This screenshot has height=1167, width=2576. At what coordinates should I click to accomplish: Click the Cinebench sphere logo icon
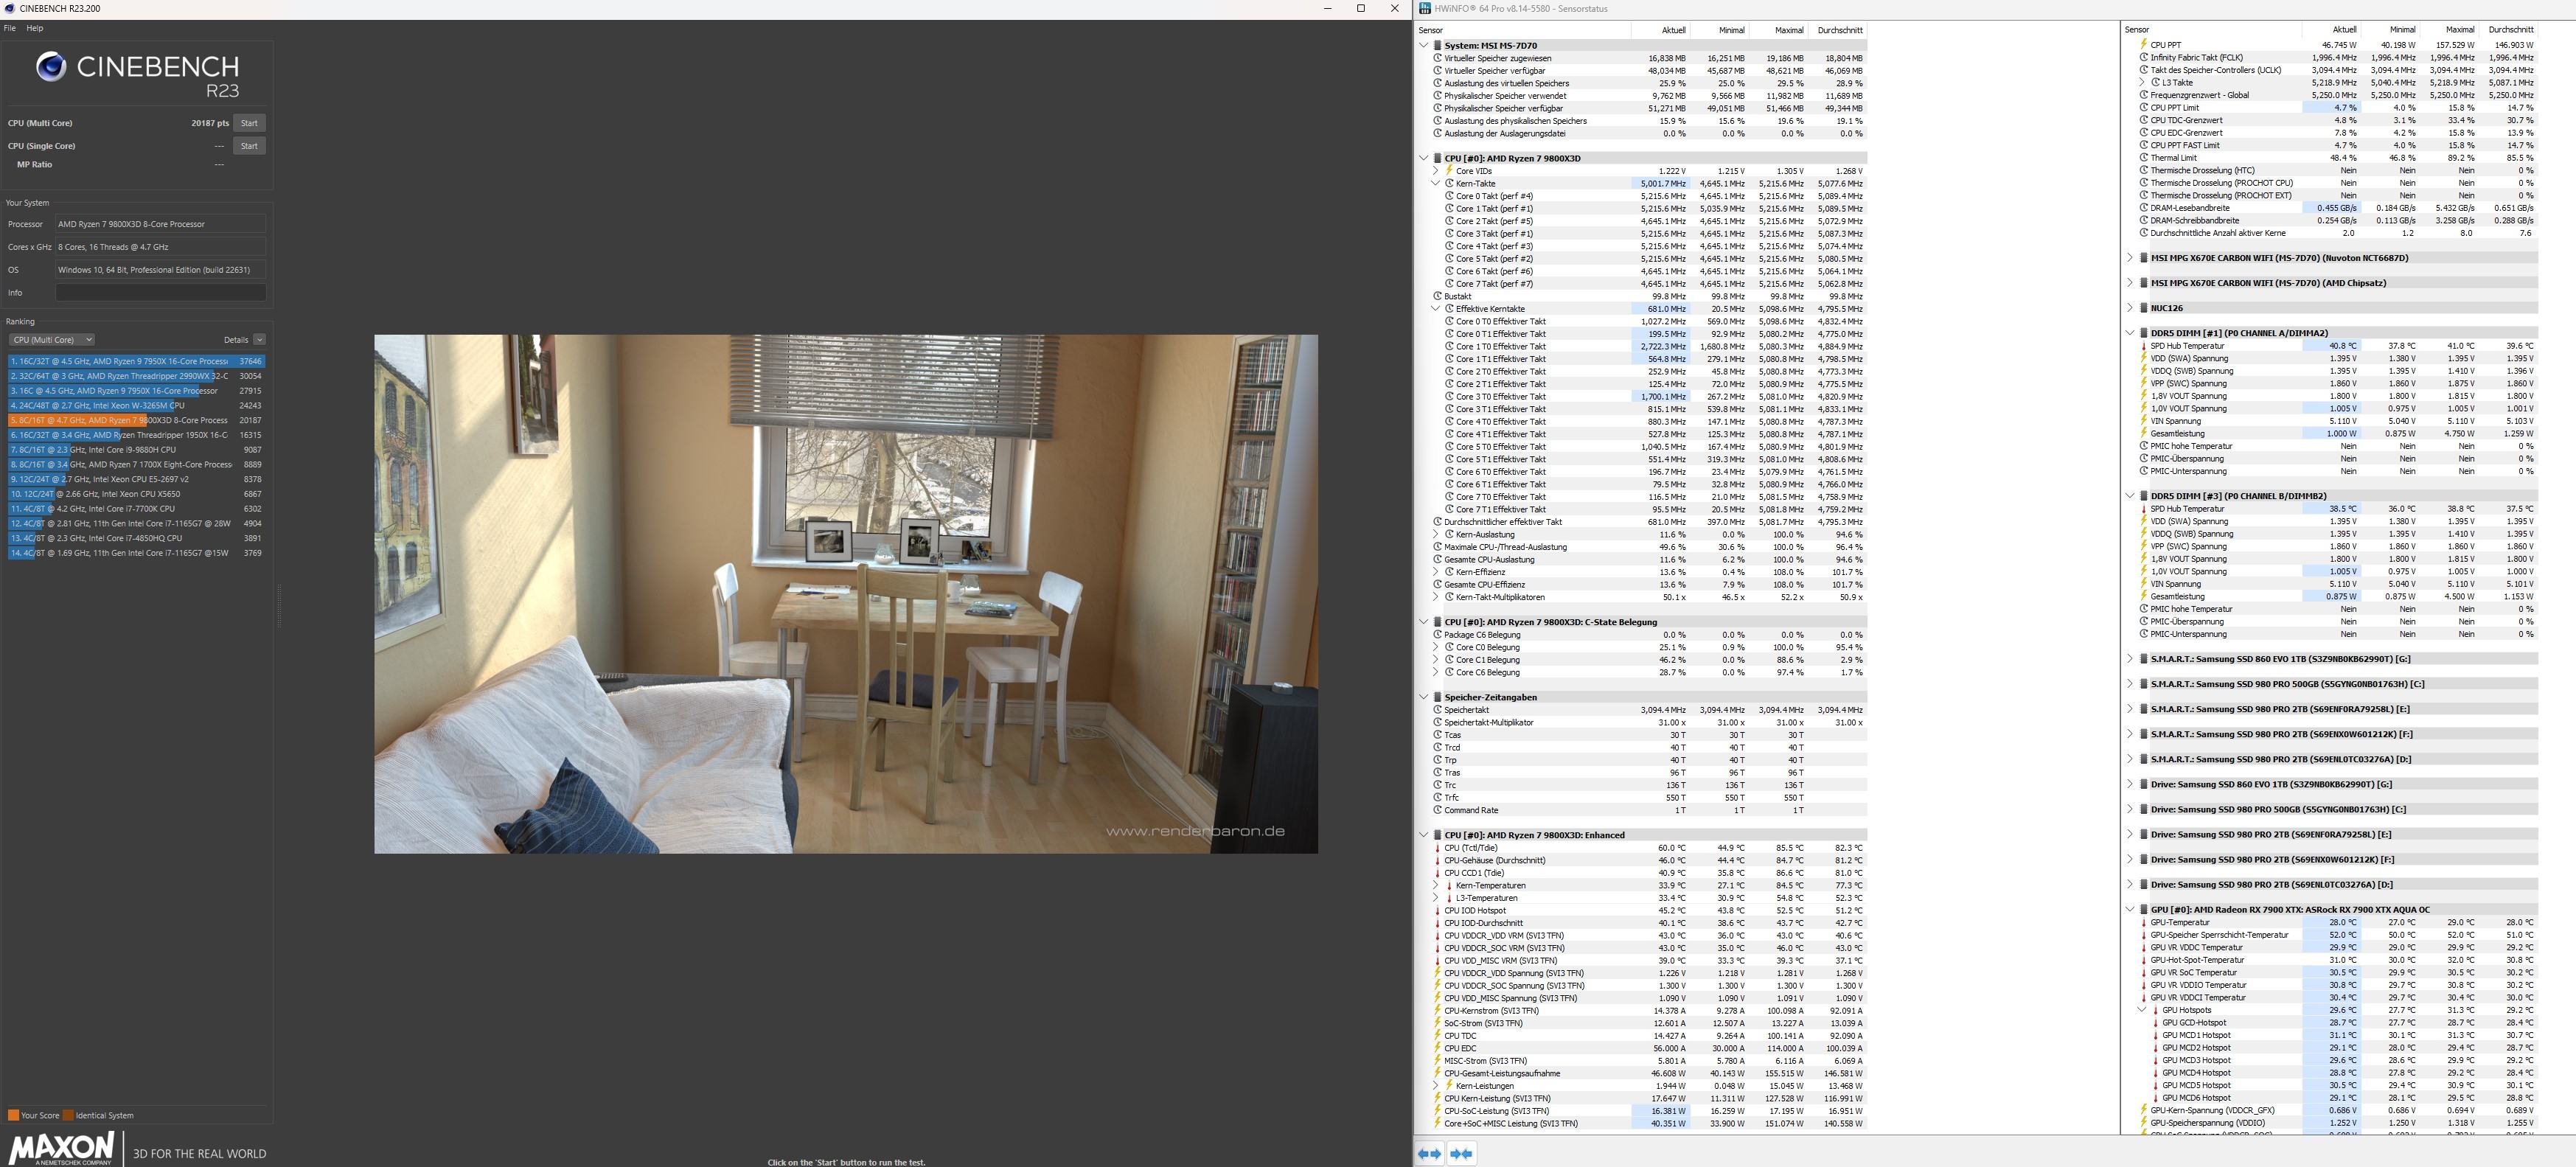(x=51, y=67)
